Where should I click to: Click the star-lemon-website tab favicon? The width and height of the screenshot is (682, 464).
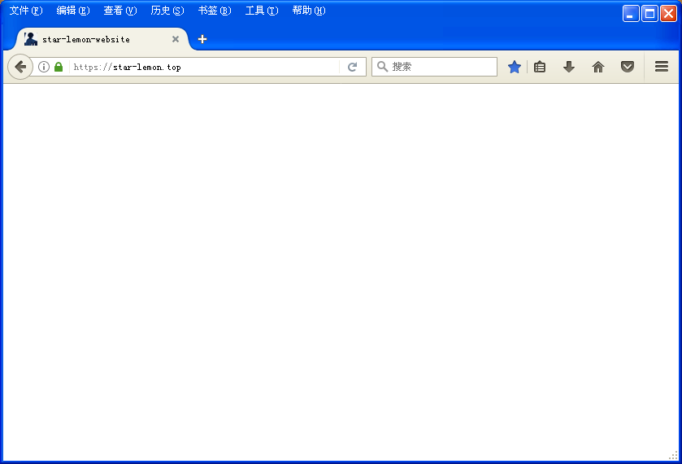[31, 39]
